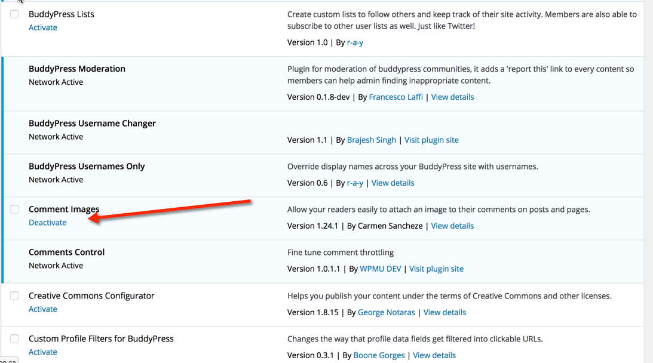
Task: Tick the Comment Images plugin checkbox
Action: 14,209
